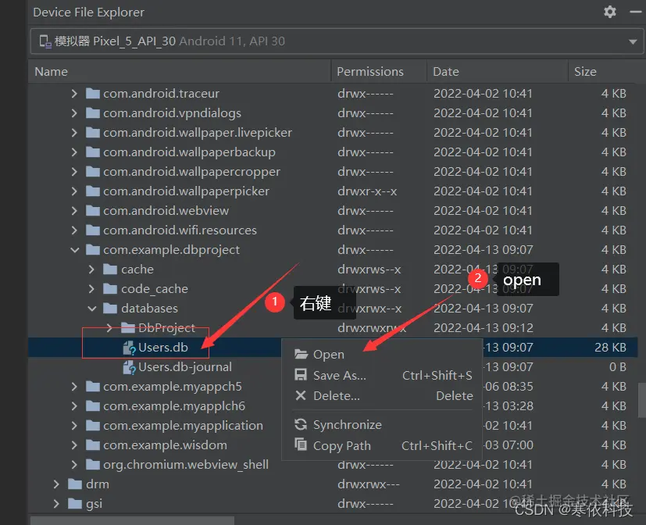Image resolution: width=646 pixels, height=525 pixels.
Task: Click the com.android.wallpapercropper folder icon
Action: [93, 172]
